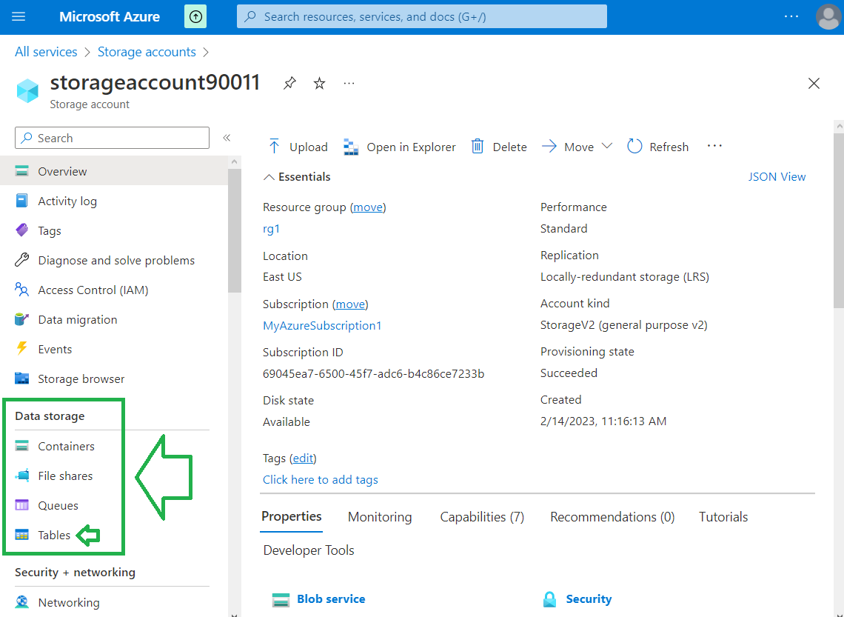Image resolution: width=844 pixels, height=617 pixels.
Task: Click the Diagnose wrench icon
Action: pyautogui.click(x=22, y=260)
